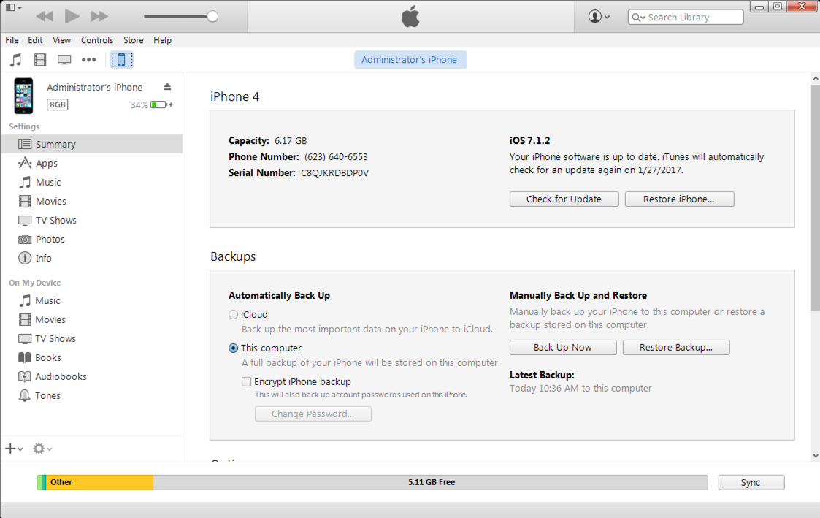
Task: Open Audiobooks under On My Device
Action: click(92, 376)
